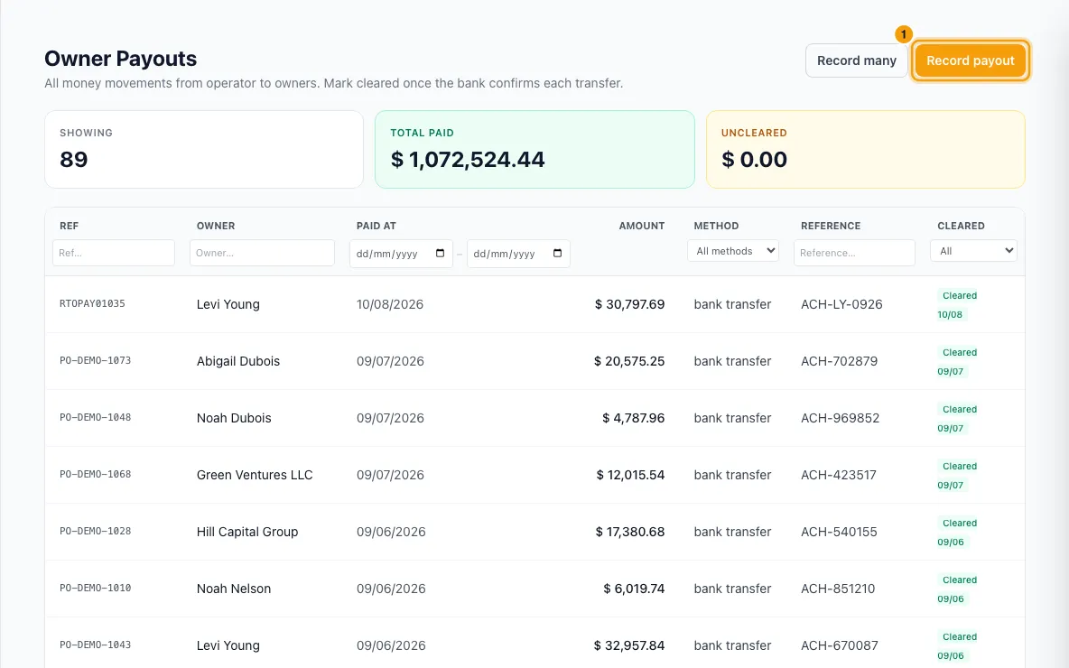
Task: Focus the Ref filter input
Action: 113,253
